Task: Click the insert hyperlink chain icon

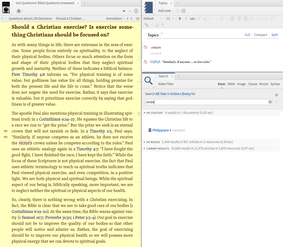Action: [146, 25]
